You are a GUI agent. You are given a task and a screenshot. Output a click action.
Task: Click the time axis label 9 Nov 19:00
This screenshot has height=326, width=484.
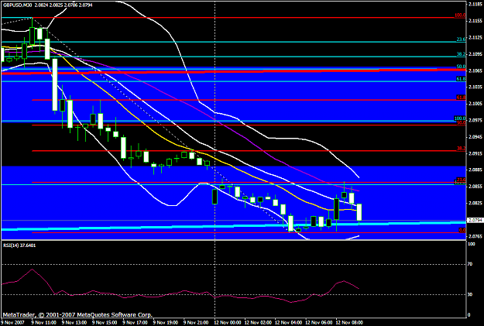[x=166, y=323]
